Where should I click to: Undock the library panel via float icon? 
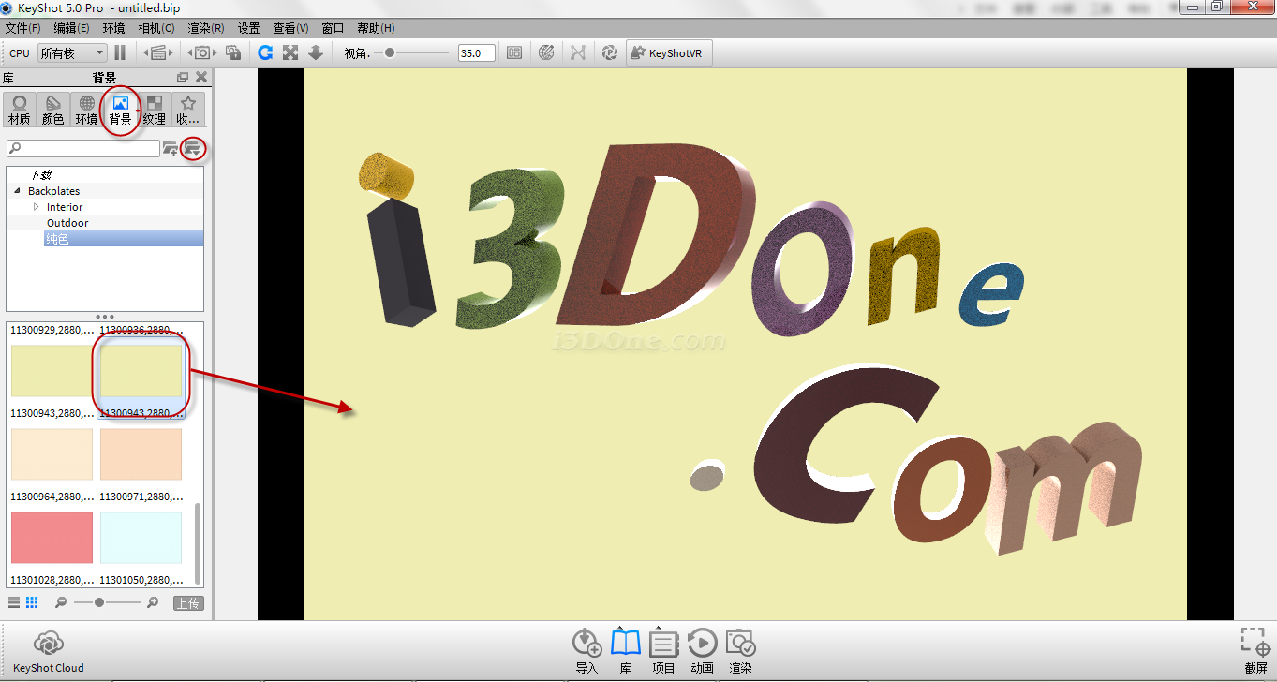(183, 78)
